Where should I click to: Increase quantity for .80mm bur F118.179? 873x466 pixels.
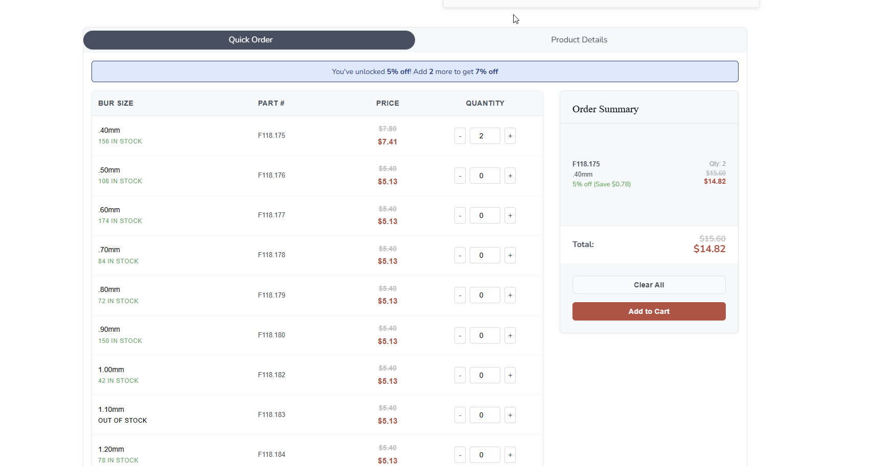click(x=510, y=295)
